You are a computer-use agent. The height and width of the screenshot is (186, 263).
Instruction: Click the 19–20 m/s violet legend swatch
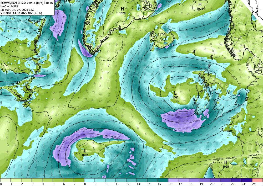pos(205,180)
